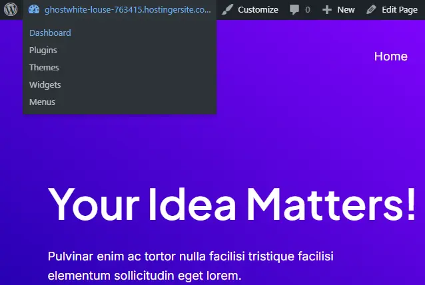Click the WordPress logo icon
Screen dimensions: 425x285
tap(11, 9)
